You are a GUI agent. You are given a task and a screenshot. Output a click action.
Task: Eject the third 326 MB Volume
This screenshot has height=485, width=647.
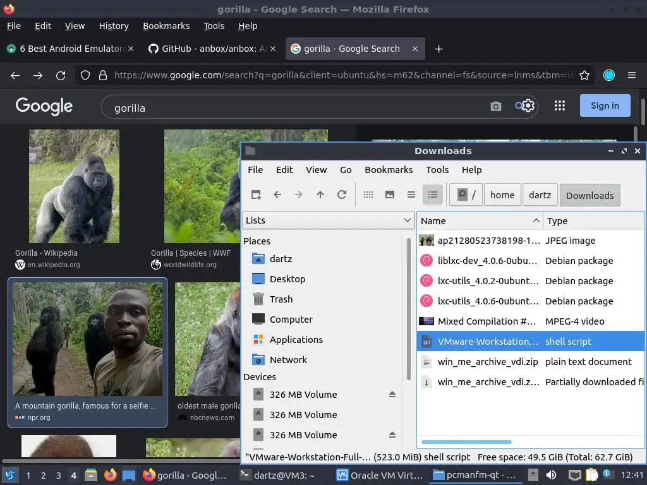point(392,434)
